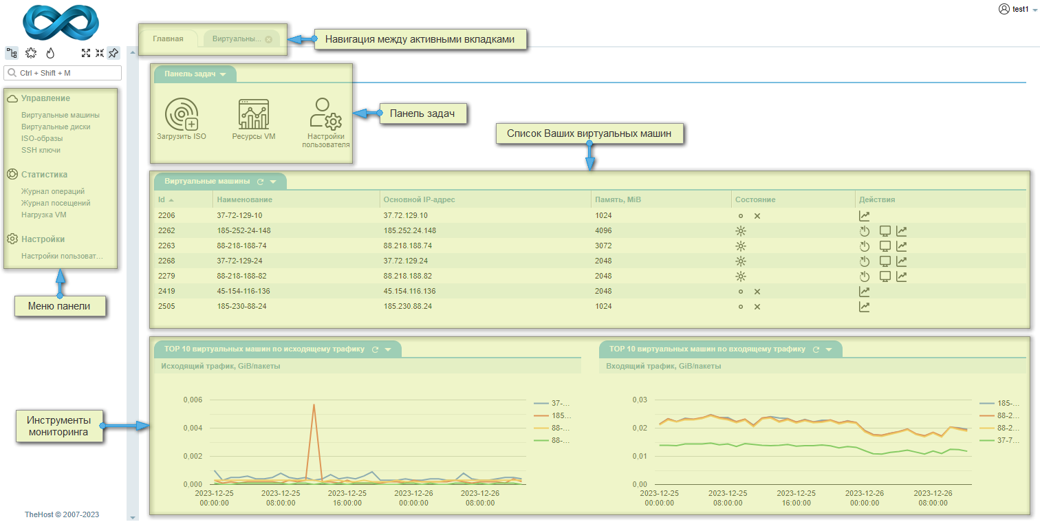Toggle the green 88-… series in outgoing legend
The height and width of the screenshot is (522, 1040).
[552, 440]
